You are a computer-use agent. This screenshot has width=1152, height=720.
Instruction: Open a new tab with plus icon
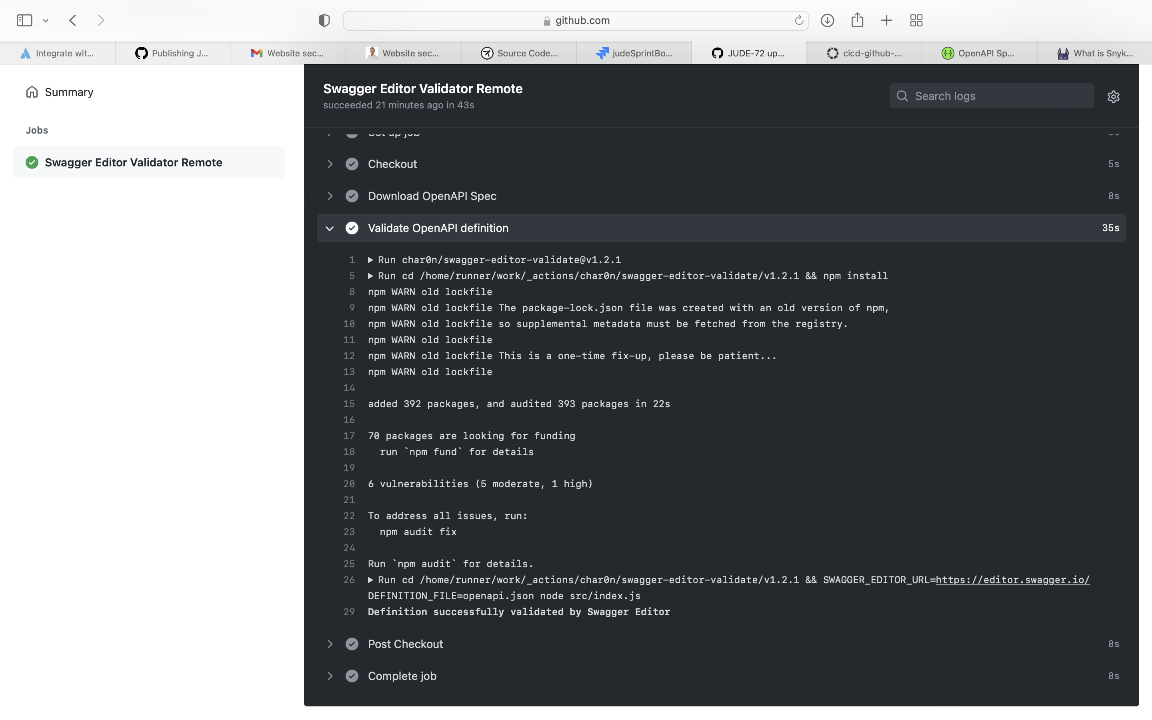pyautogui.click(x=886, y=20)
